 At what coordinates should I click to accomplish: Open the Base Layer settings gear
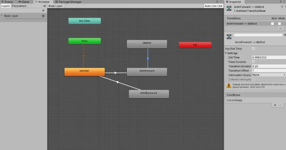43,16
